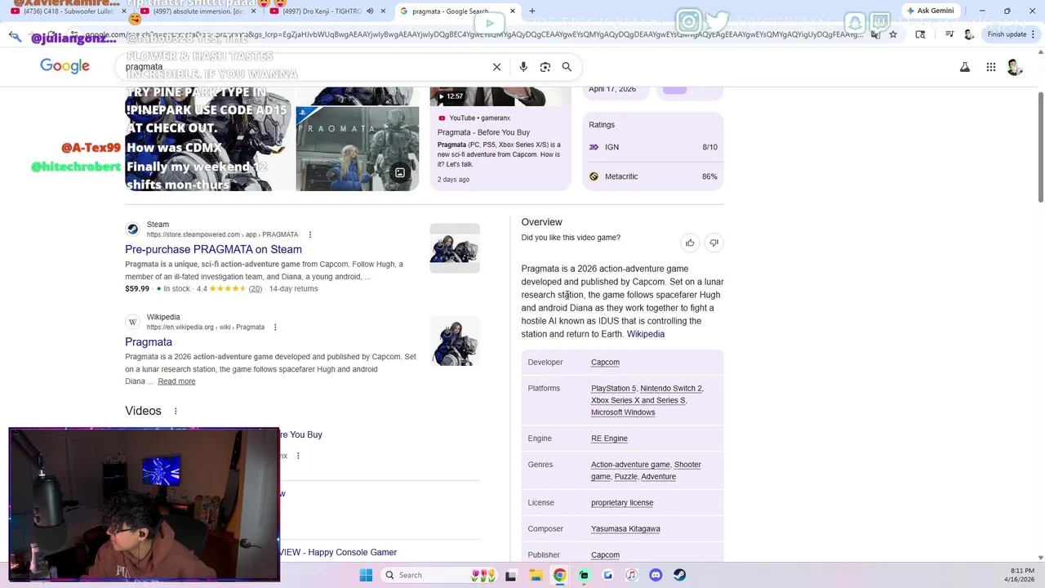Go to the Google logo homepage
Viewport: 1045px width, 588px height.
(64, 67)
